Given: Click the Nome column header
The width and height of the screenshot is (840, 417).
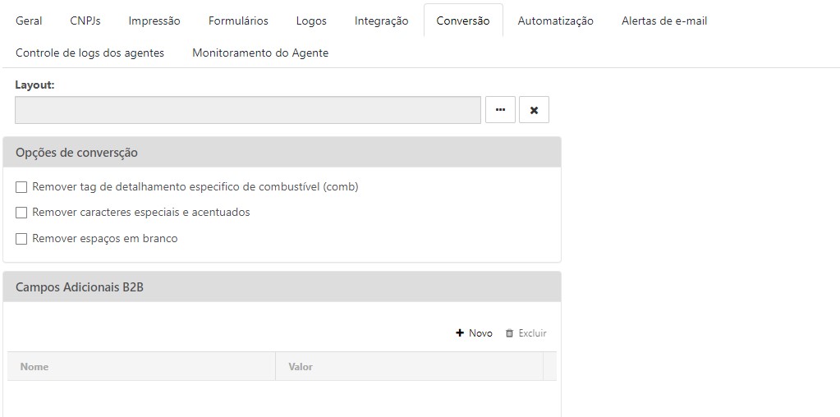Looking at the screenshot, I should pos(34,367).
